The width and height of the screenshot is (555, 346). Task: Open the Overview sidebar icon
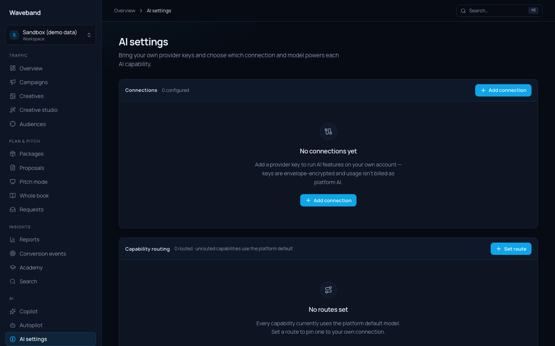pos(13,68)
